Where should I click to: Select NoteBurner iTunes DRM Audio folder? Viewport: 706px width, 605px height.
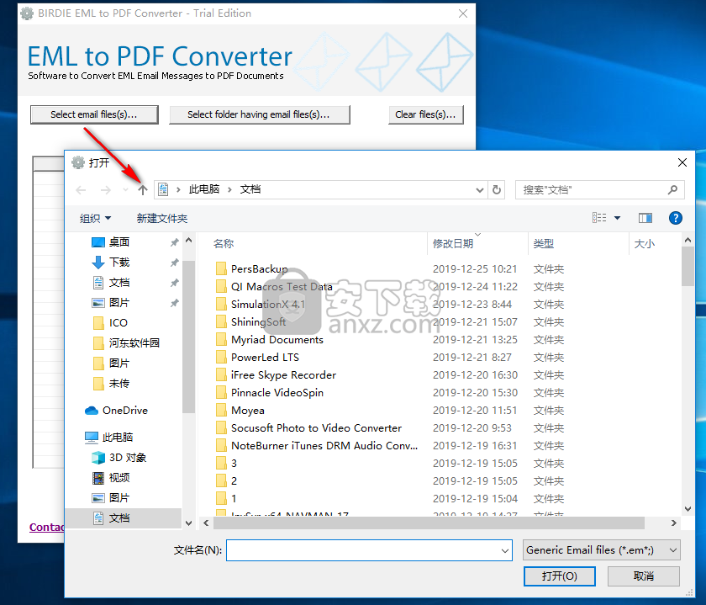tap(324, 445)
